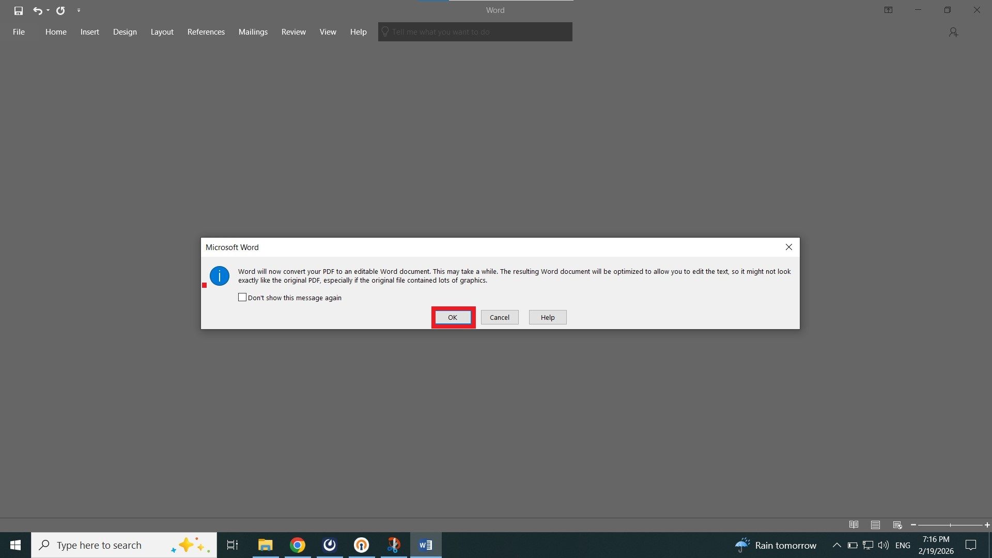The image size is (992, 558).
Task: Click the Repeat/Redo icon
Action: (x=60, y=10)
